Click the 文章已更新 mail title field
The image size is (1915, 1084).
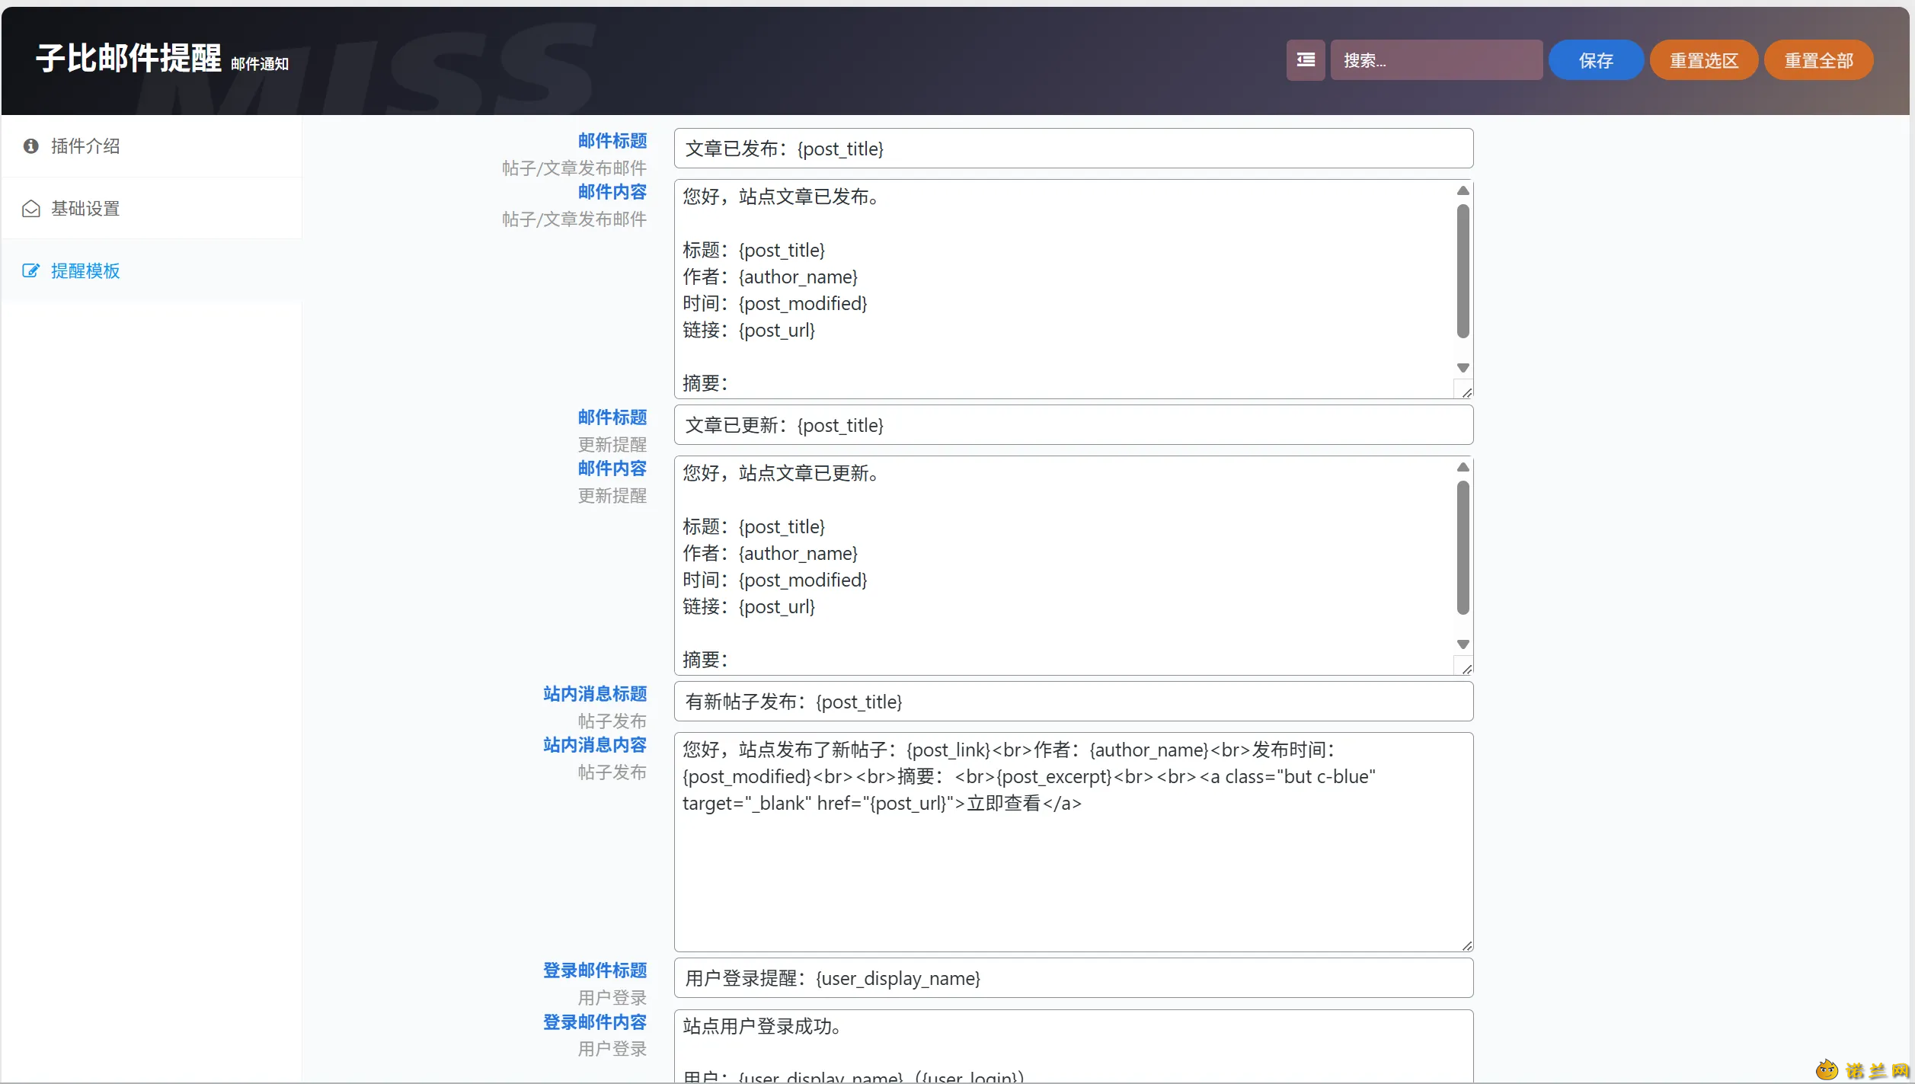tap(1073, 425)
